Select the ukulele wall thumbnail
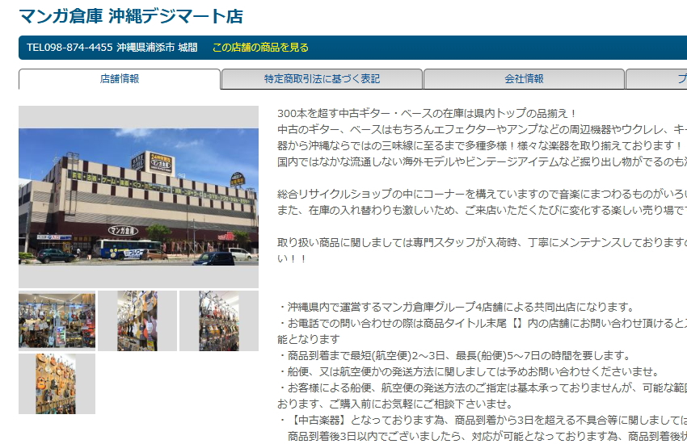 57,383
